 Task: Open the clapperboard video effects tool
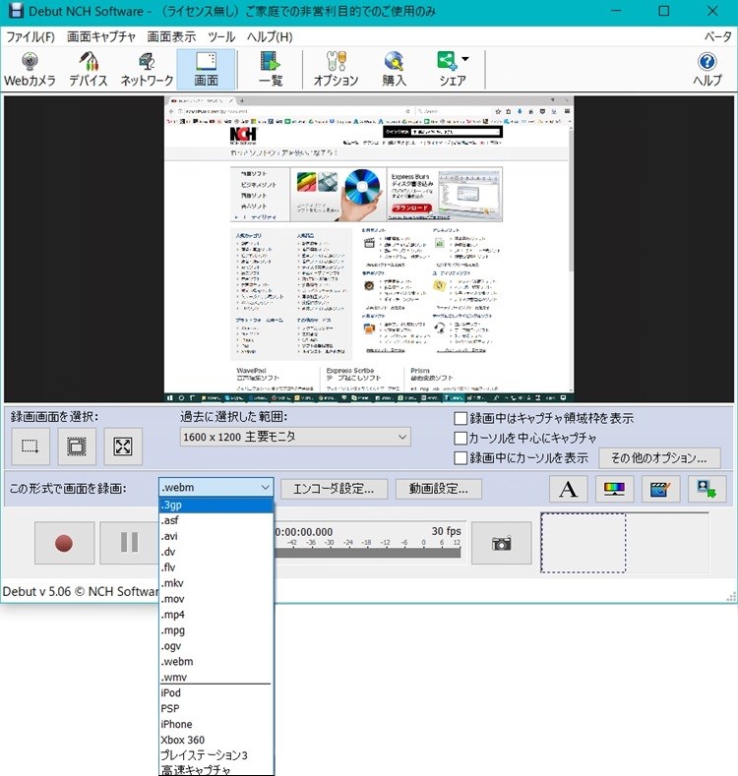(660, 489)
